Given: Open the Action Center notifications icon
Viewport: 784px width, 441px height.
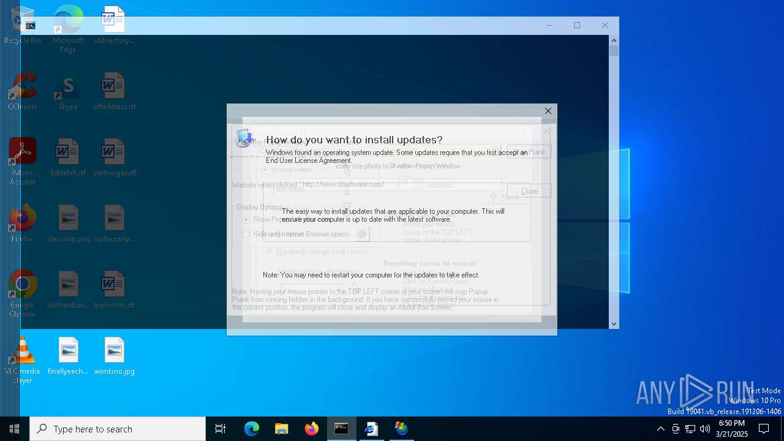Looking at the screenshot, I should tap(764, 429).
